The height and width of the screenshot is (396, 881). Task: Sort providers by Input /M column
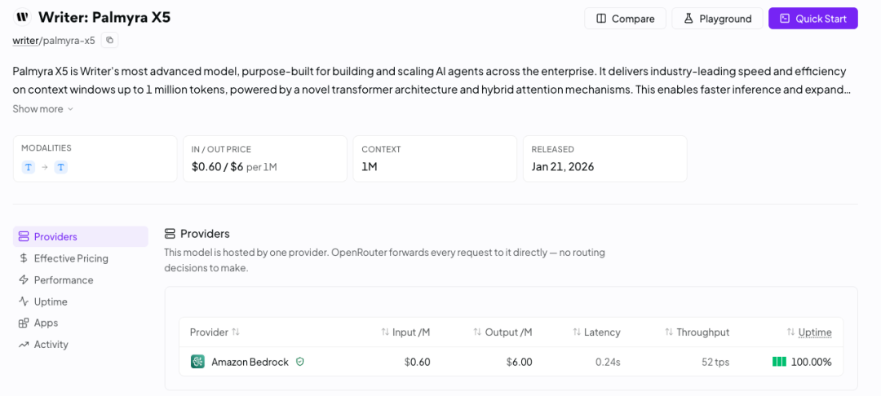[405, 332]
